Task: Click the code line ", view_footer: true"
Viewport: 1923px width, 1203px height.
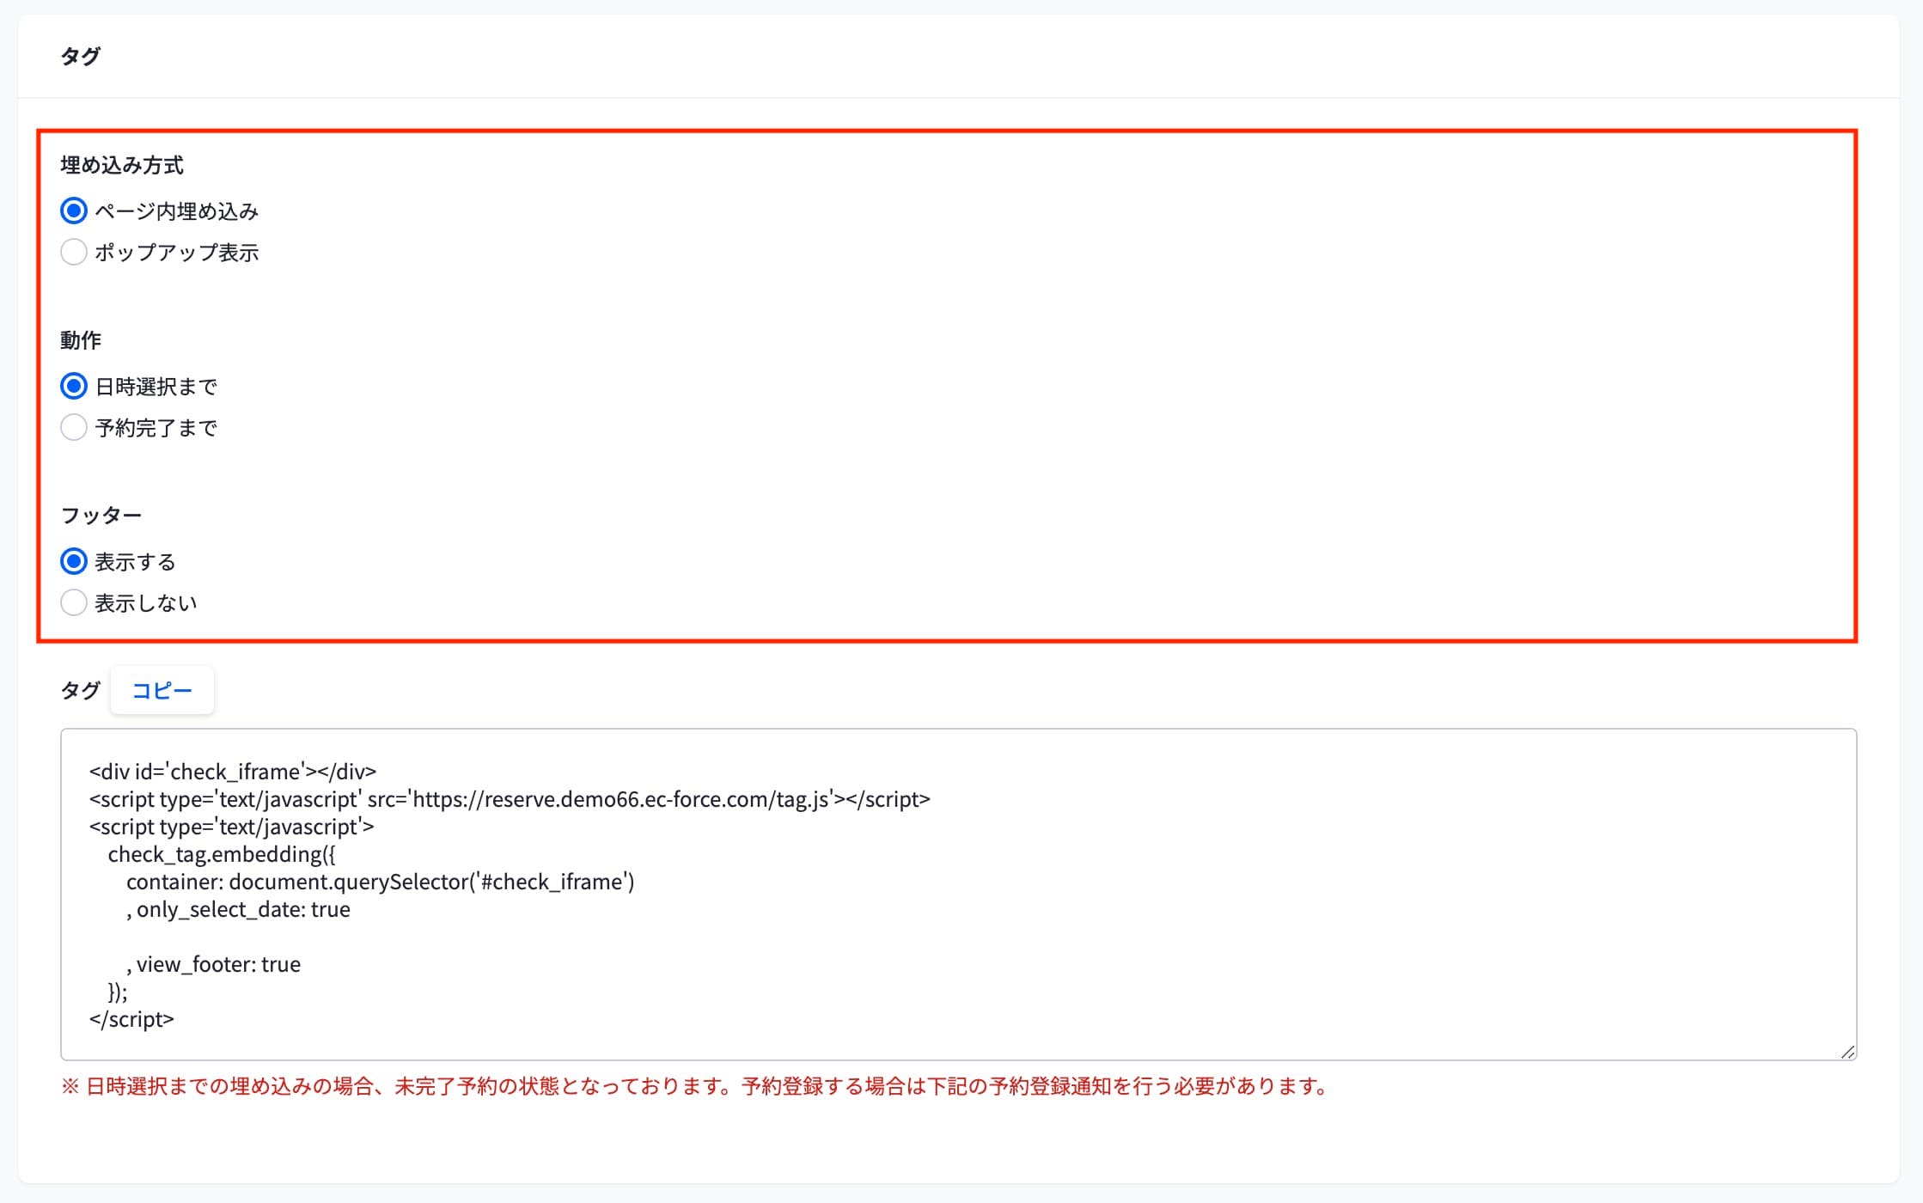Action: click(213, 964)
